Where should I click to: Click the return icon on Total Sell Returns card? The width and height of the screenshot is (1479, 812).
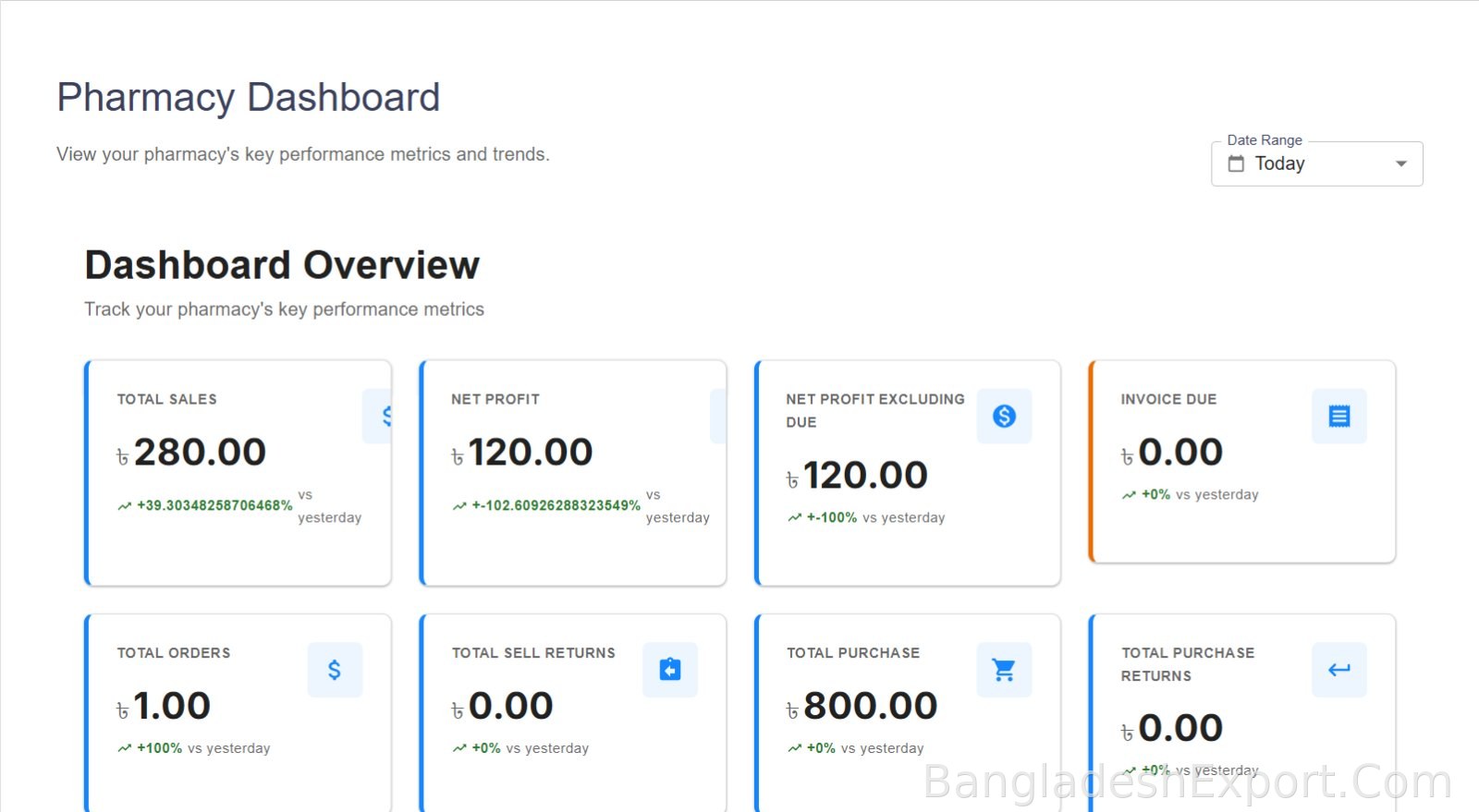(669, 670)
